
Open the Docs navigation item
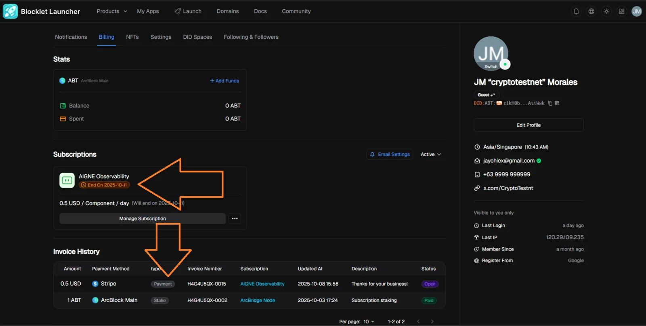pos(260,11)
